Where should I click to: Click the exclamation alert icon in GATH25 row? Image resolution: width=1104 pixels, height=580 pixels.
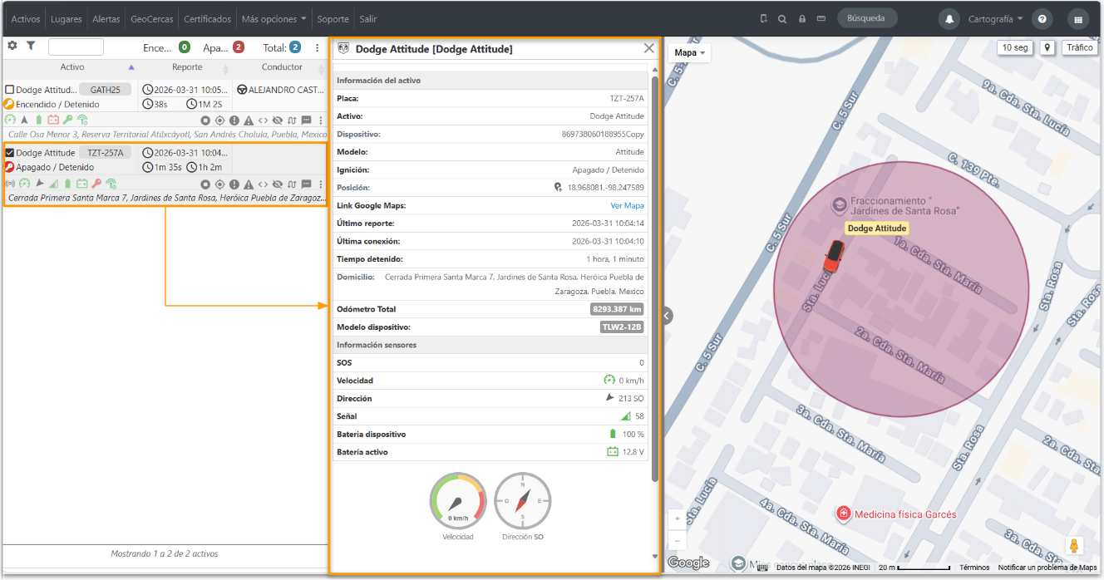pyautogui.click(x=234, y=120)
